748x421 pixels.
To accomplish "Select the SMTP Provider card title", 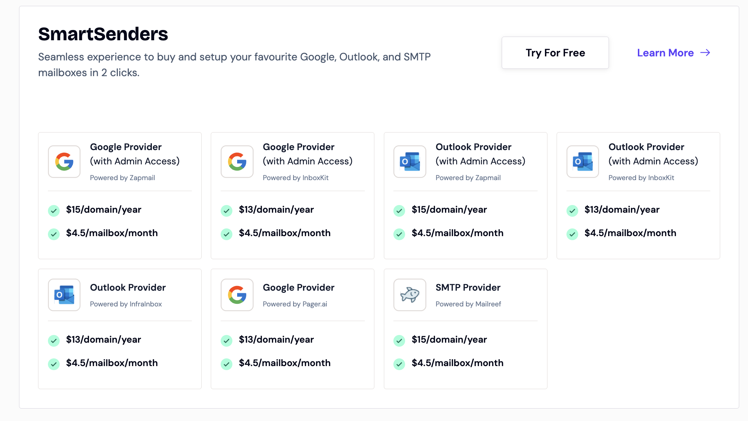I will [x=468, y=287].
